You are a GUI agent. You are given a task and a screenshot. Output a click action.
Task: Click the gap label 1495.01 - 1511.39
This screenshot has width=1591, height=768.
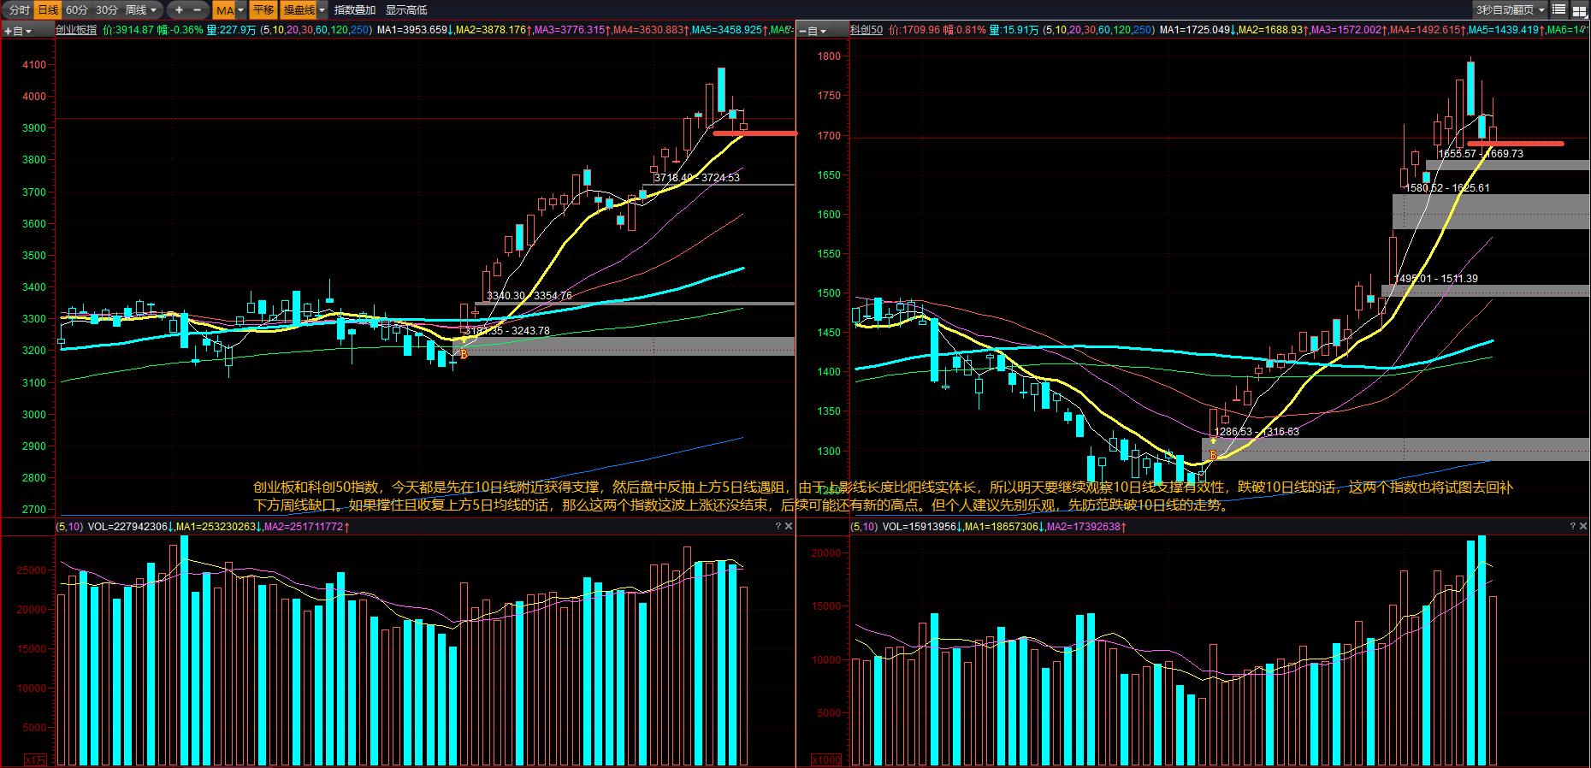pyautogui.click(x=1436, y=279)
